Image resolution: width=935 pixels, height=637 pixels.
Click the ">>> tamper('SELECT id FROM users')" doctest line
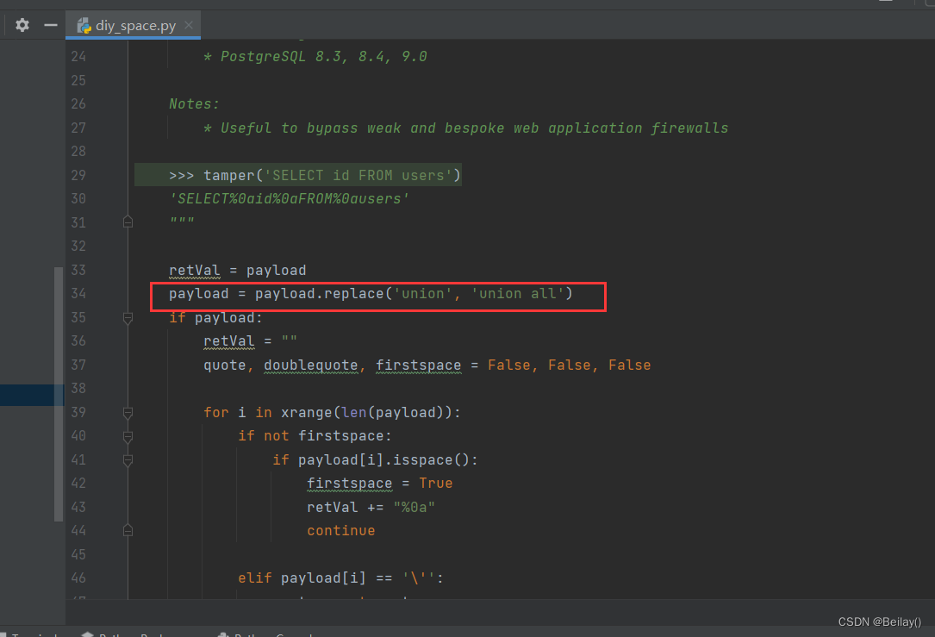point(315,175)
